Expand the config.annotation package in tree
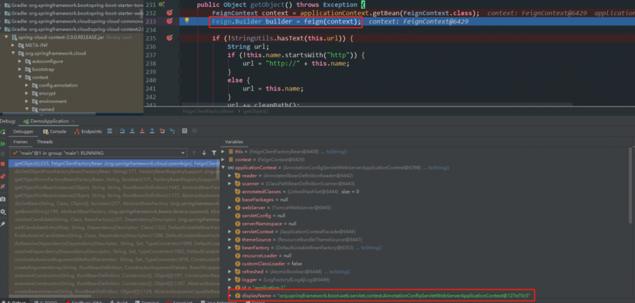Image resolution: width=635 pixels, height=303 pixels. coord(26,85)
